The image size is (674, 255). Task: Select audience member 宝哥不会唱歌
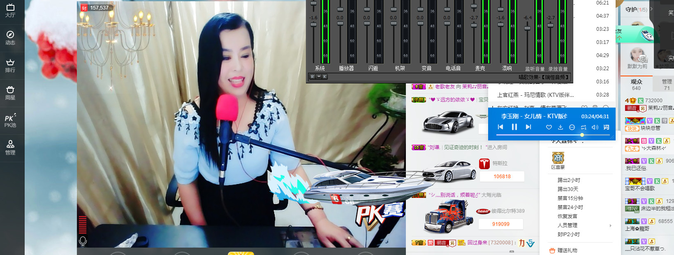640,188
